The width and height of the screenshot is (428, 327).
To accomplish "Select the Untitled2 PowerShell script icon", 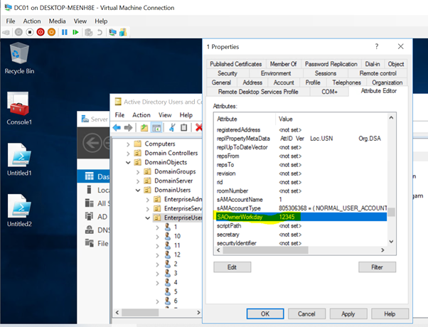I will [x=19, y=210].
